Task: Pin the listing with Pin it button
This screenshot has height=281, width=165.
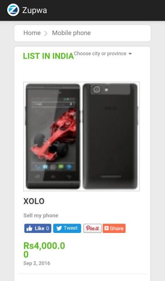Action: (92, 228)
